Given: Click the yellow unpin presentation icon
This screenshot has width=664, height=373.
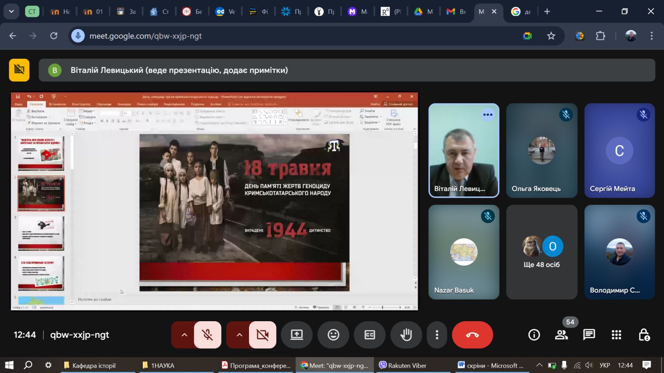Looking at the screenshot, I should click(19, 70).
